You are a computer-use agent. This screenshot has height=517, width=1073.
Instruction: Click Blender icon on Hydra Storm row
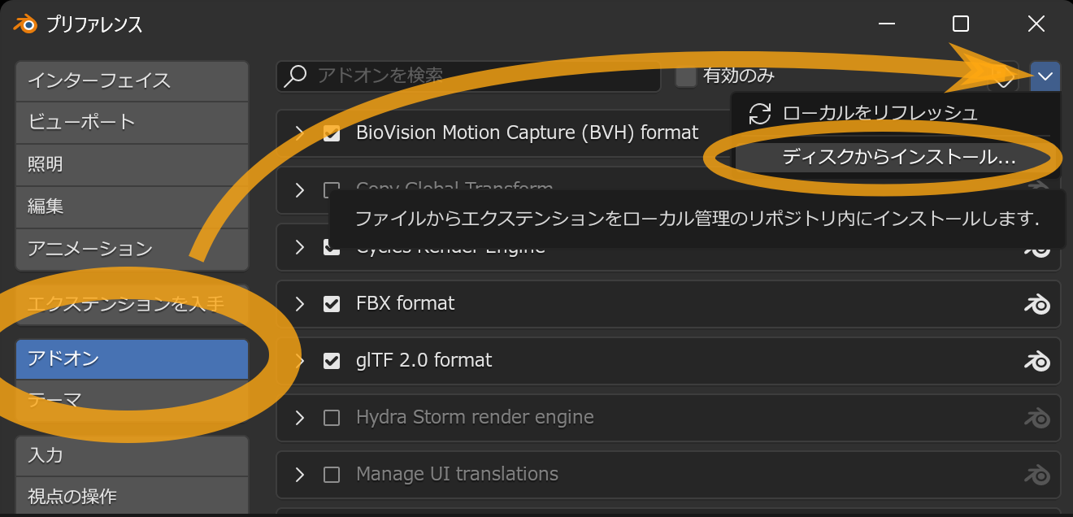(1036, 418)
